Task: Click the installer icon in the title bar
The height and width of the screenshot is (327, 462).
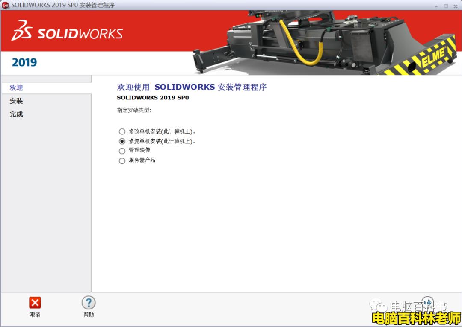Action: (x=4, y=6)
